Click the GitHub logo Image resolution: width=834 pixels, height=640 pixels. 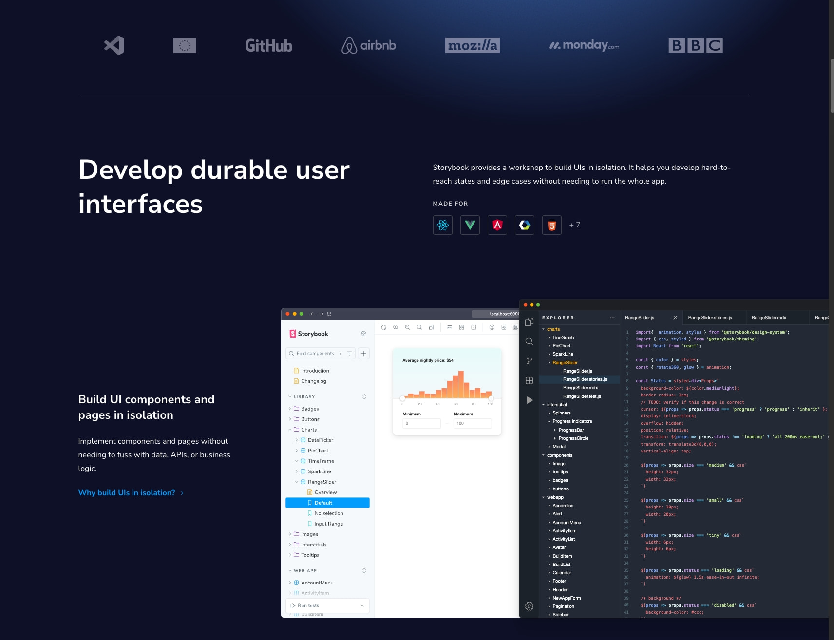click(268, 45)
